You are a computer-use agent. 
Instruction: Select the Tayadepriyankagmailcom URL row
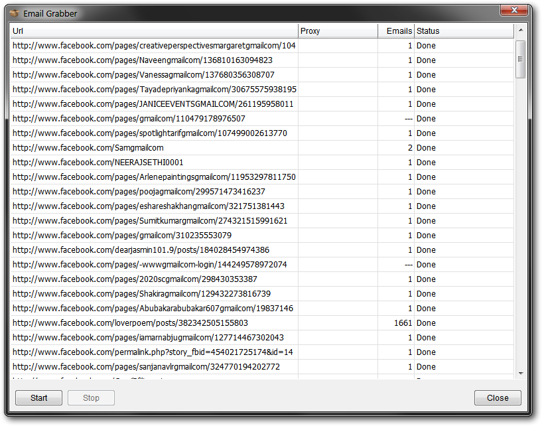click(x=262, y=89)
